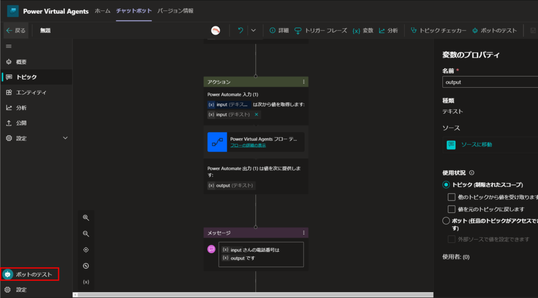Click the reset view circular icon

tap(86, 266)
